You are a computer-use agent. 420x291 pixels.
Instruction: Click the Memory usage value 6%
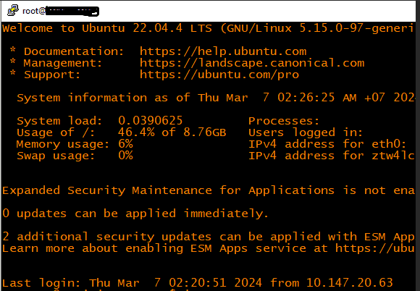(x=125, y=144)
